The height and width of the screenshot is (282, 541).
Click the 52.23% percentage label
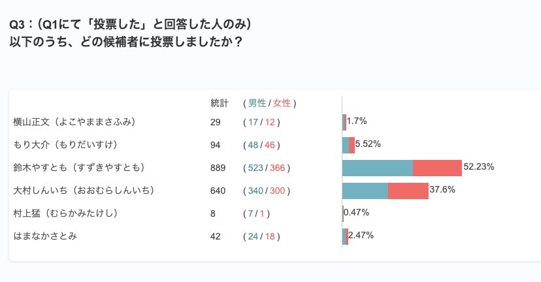coord(478,167)
